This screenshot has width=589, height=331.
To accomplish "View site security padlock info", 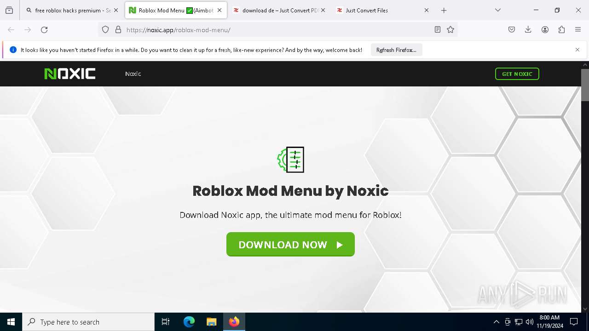I will point(118,30).
